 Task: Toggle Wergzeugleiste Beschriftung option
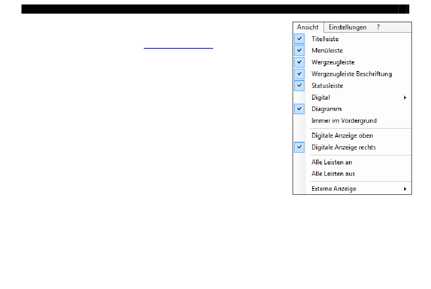coord(353,74)
